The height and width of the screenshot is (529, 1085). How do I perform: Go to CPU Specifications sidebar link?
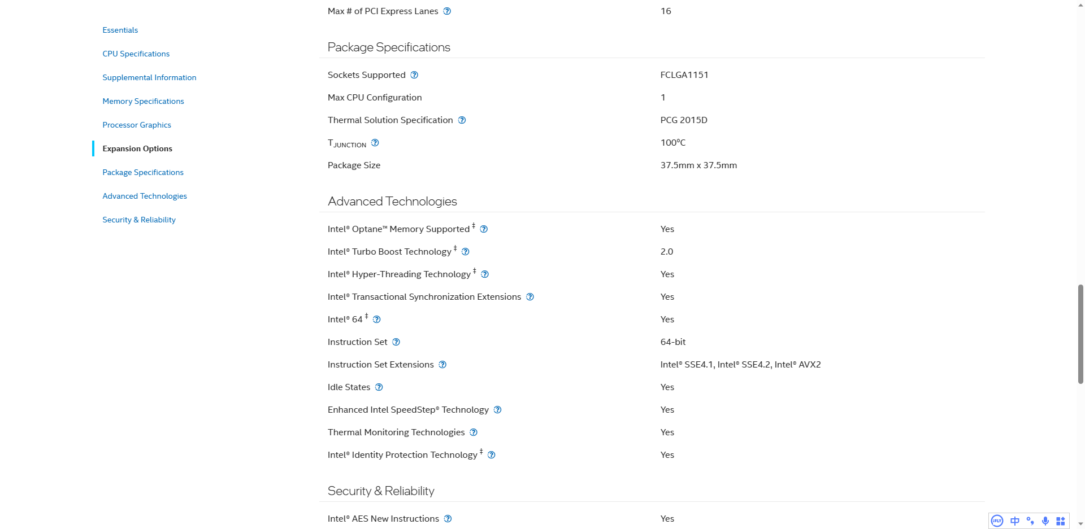tap(136, 54)
